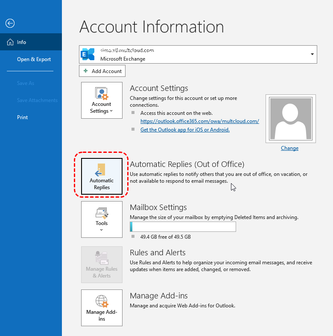Screen dimensions: 333x336
Task: Select the Info tab in sidebar
Action: click(22, 42)
